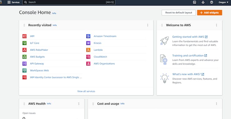Open the Amazon Timestream link
The height and width of the screenshot is (119, 231).
[105, 36]
